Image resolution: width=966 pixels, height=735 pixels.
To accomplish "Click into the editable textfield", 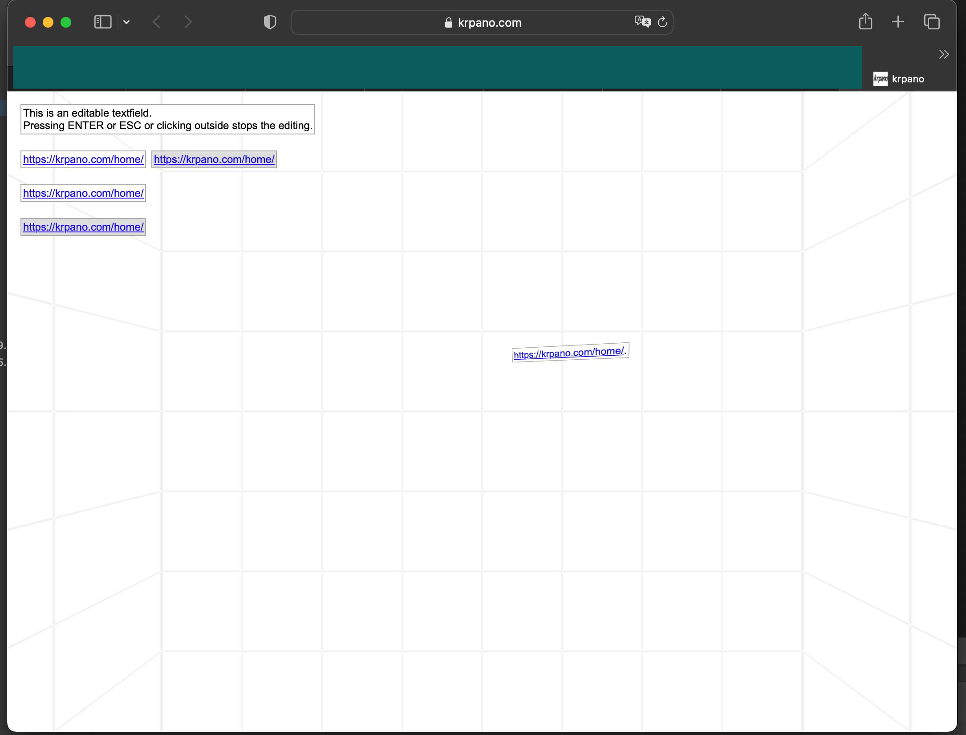I will point(168,119).
